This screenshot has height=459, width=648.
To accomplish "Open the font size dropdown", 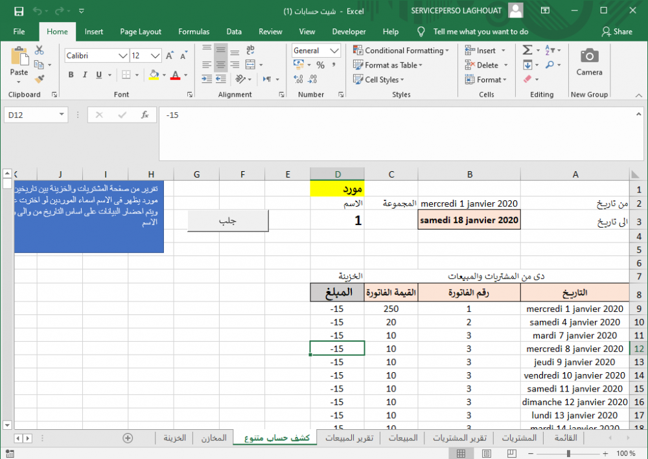I will click(x=156, y=56).
